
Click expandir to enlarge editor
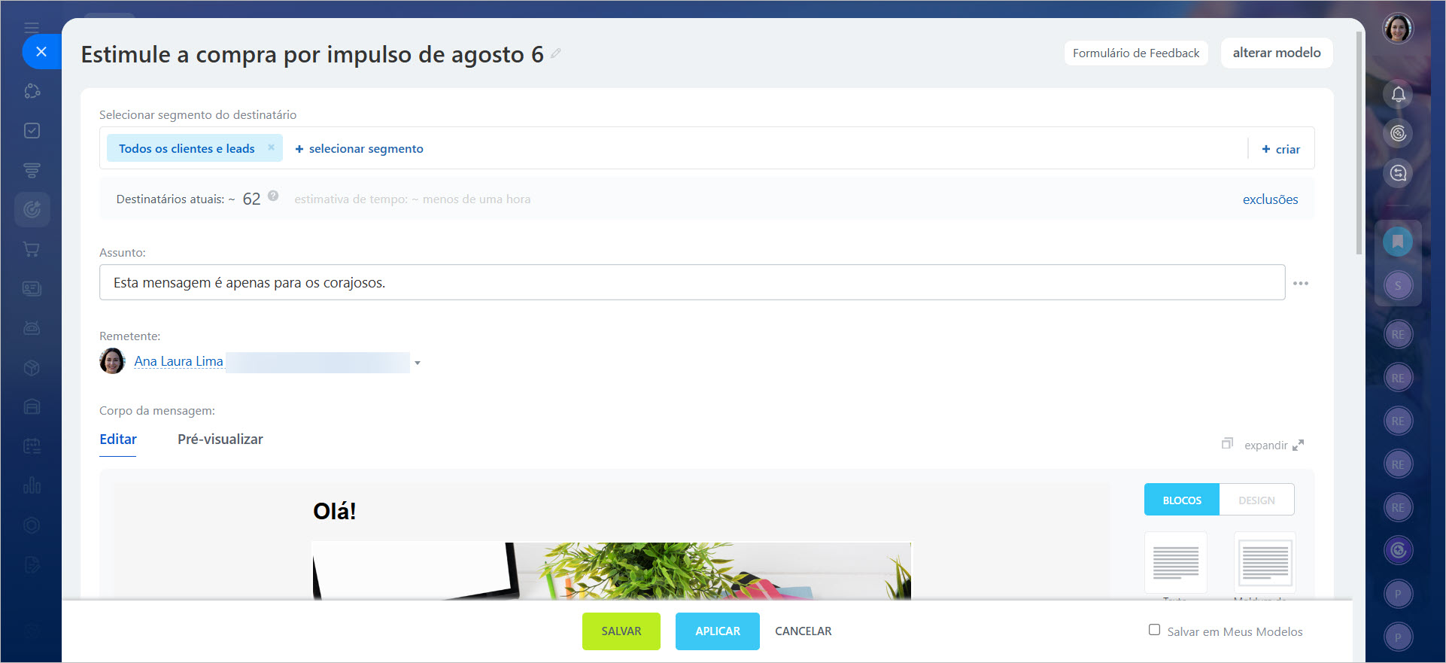coord(1274,446)
